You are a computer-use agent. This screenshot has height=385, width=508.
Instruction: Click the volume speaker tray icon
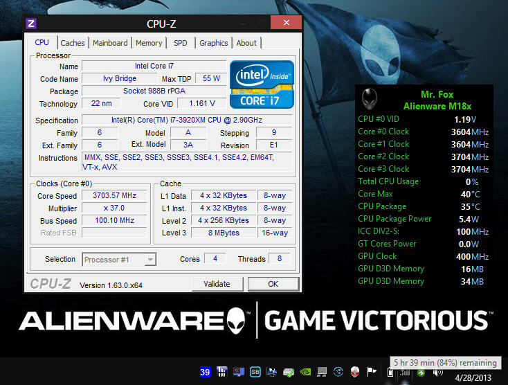[x=437, y=373]
